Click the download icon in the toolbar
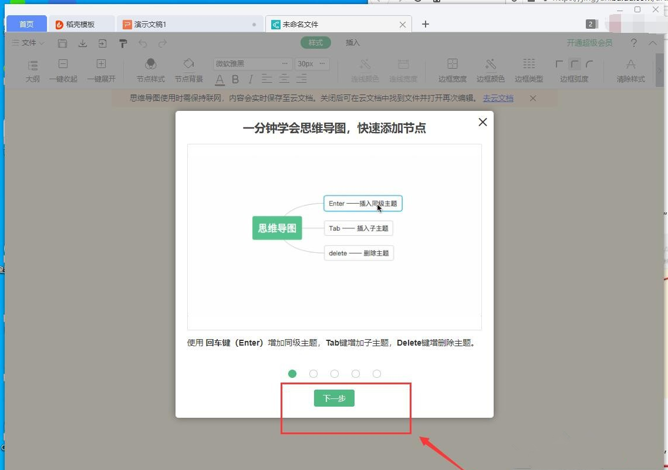 point(83,43)
